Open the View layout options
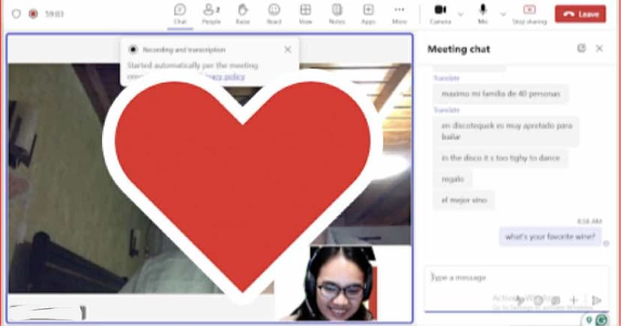 pos(305,13)
